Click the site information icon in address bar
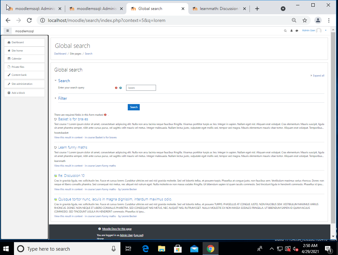 click(x=43, y=21)
